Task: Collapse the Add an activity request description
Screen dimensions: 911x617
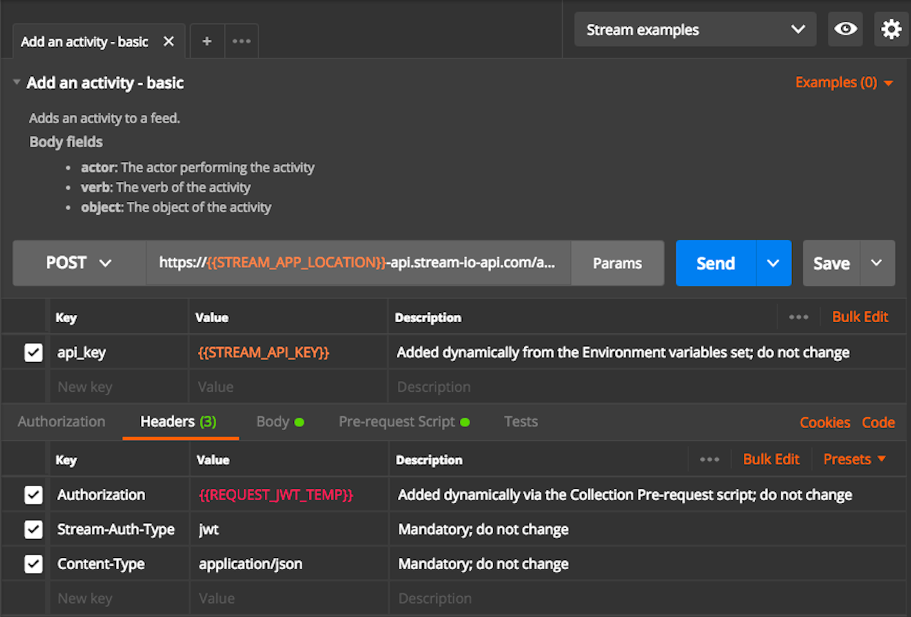Action: (16, 82)
